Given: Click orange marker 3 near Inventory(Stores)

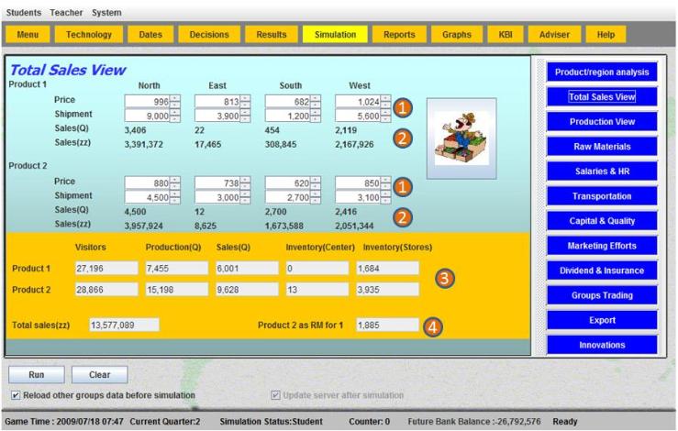Looking at the screenshot, I should click(443, 280).
